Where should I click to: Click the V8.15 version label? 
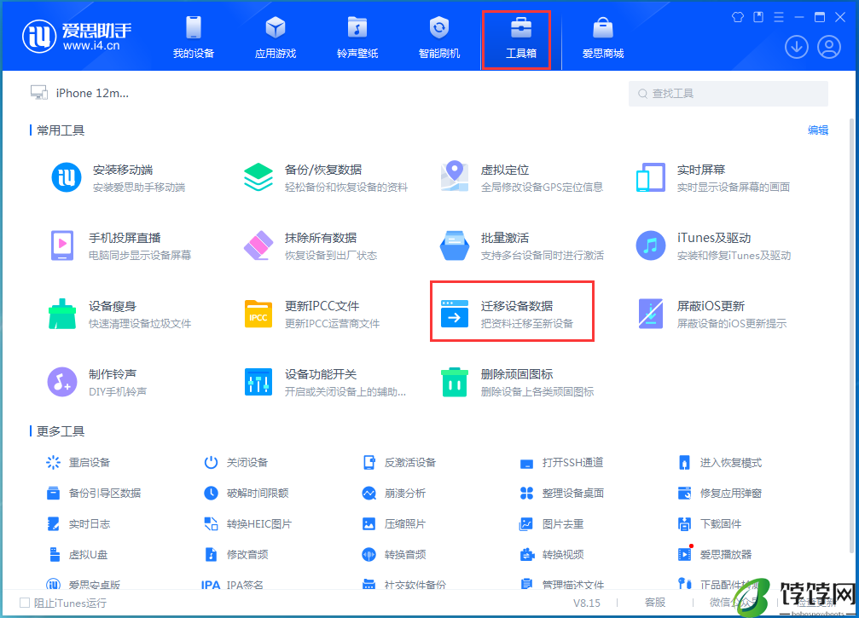click(587, 604)
